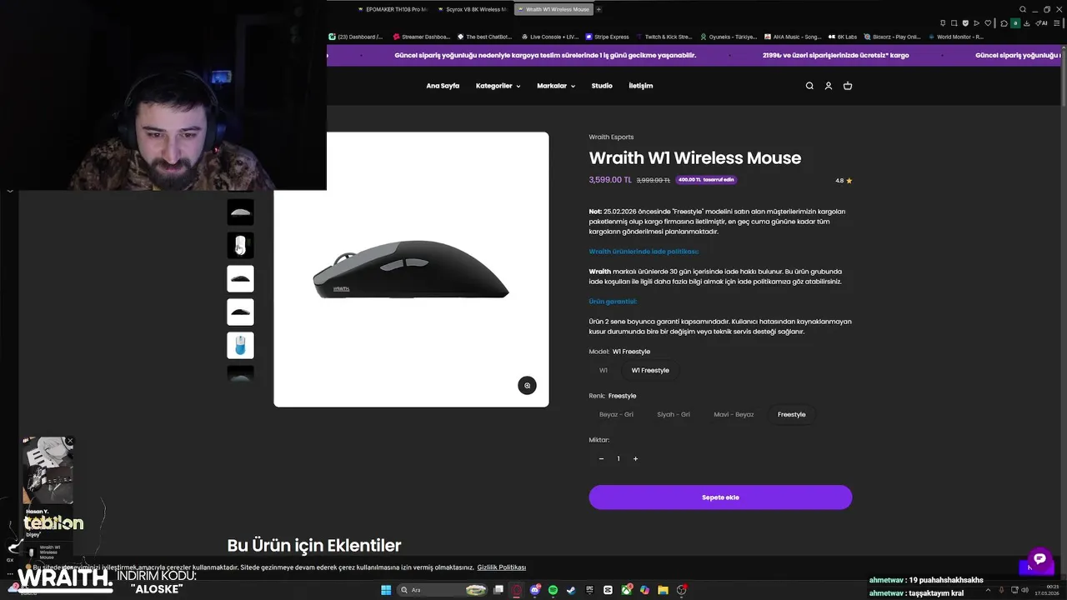Image resolution: width=1067 pixels, height=600 pixels.
Task: Zoom the product image with magnifier button
Action: [527, 385]
